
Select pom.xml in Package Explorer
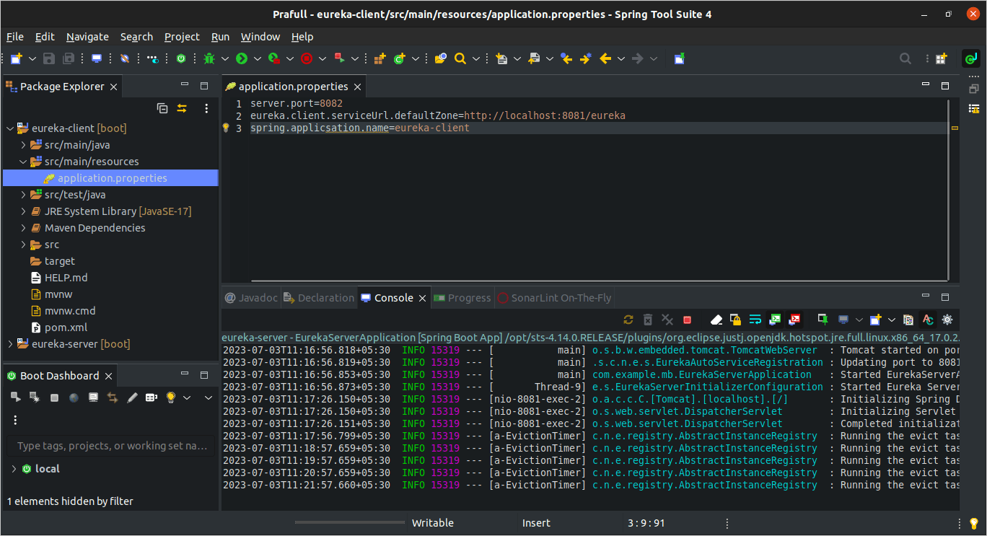[66, 328]
